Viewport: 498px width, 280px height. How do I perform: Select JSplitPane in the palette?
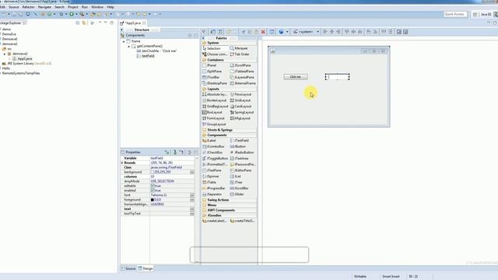pos(212,72)
